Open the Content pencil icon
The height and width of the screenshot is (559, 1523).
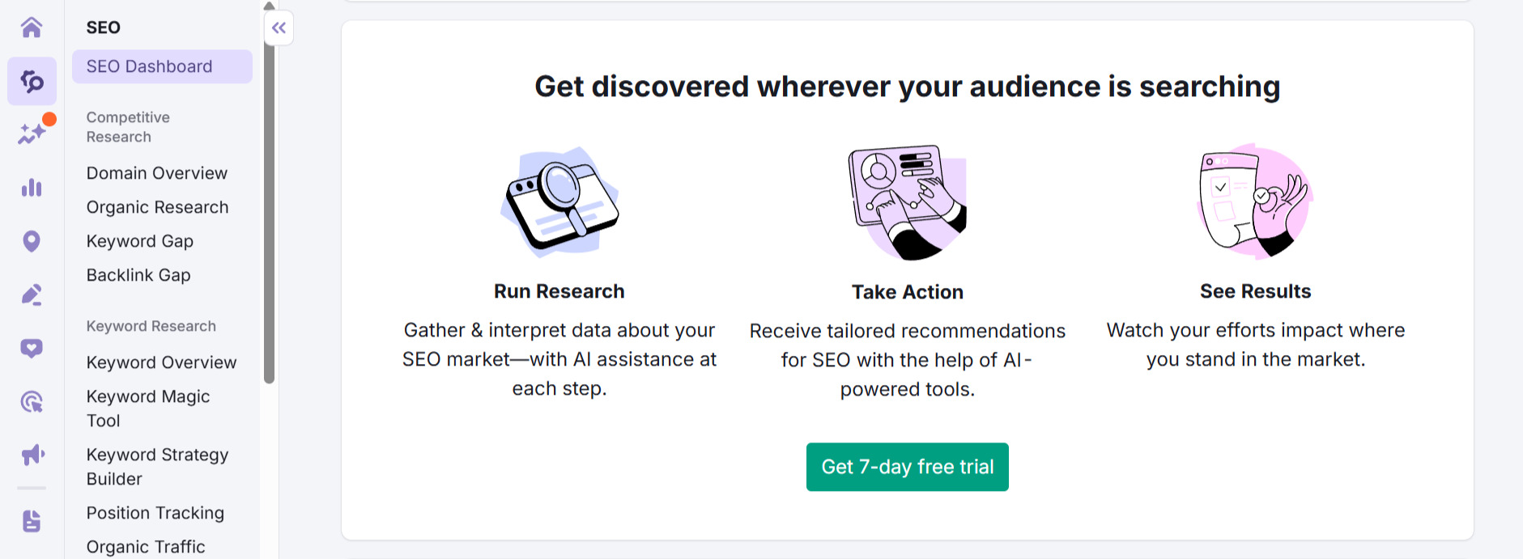(32, 295)
